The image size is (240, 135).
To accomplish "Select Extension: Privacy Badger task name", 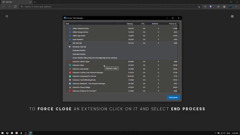I will point(81,87).
